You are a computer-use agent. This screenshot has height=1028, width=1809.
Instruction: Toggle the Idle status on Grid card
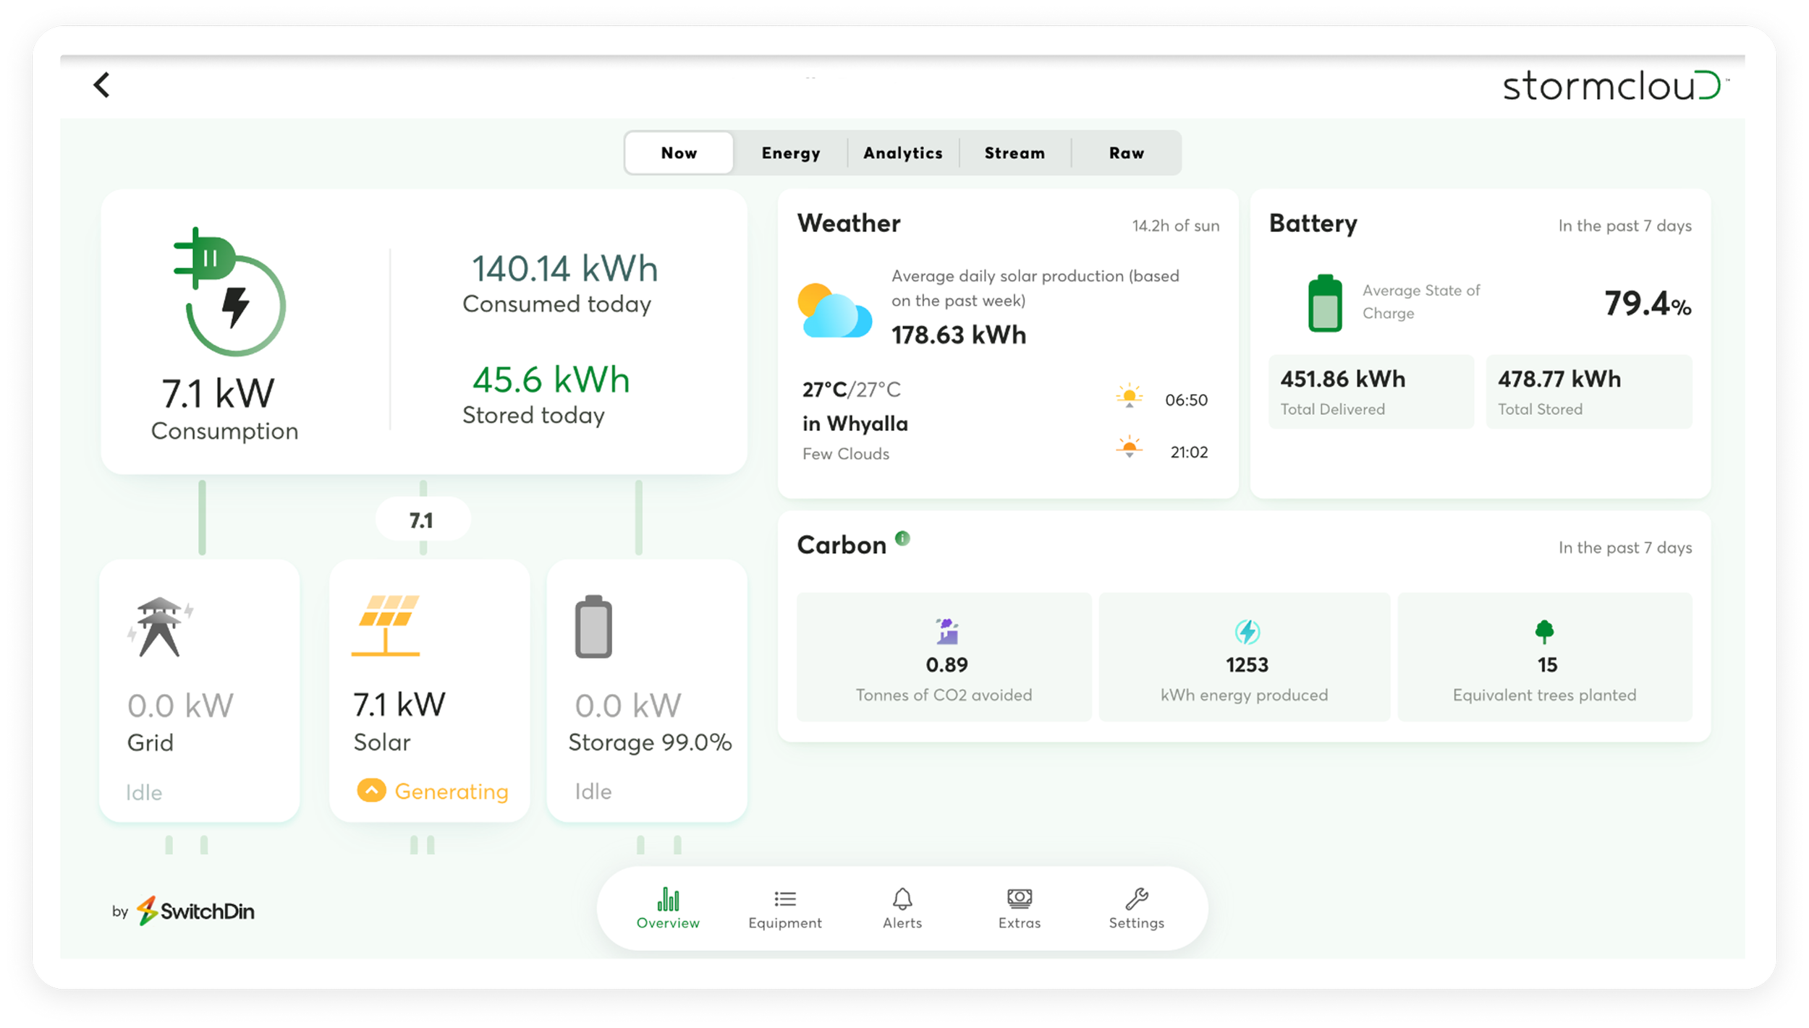(143, 792)
